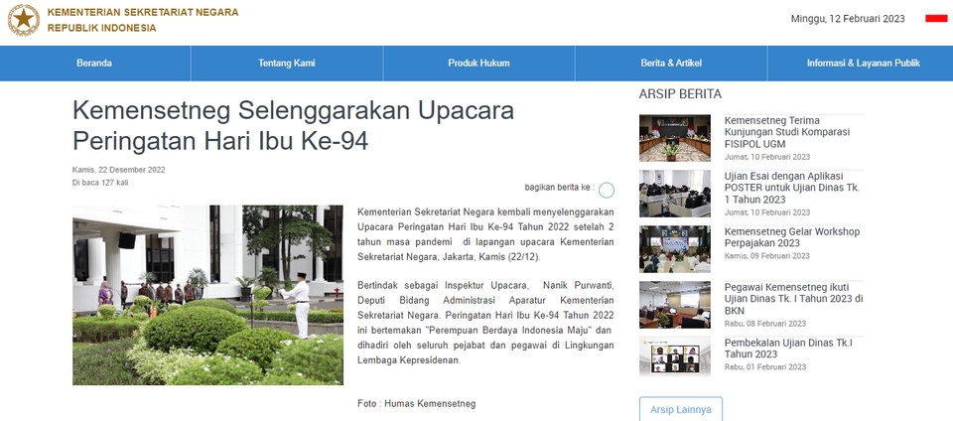Viewport: 953px width, 421px height.
Task: Open article Kemensetneg Terima Kunjungan Studi Komparasi
Action: (787, 132)
